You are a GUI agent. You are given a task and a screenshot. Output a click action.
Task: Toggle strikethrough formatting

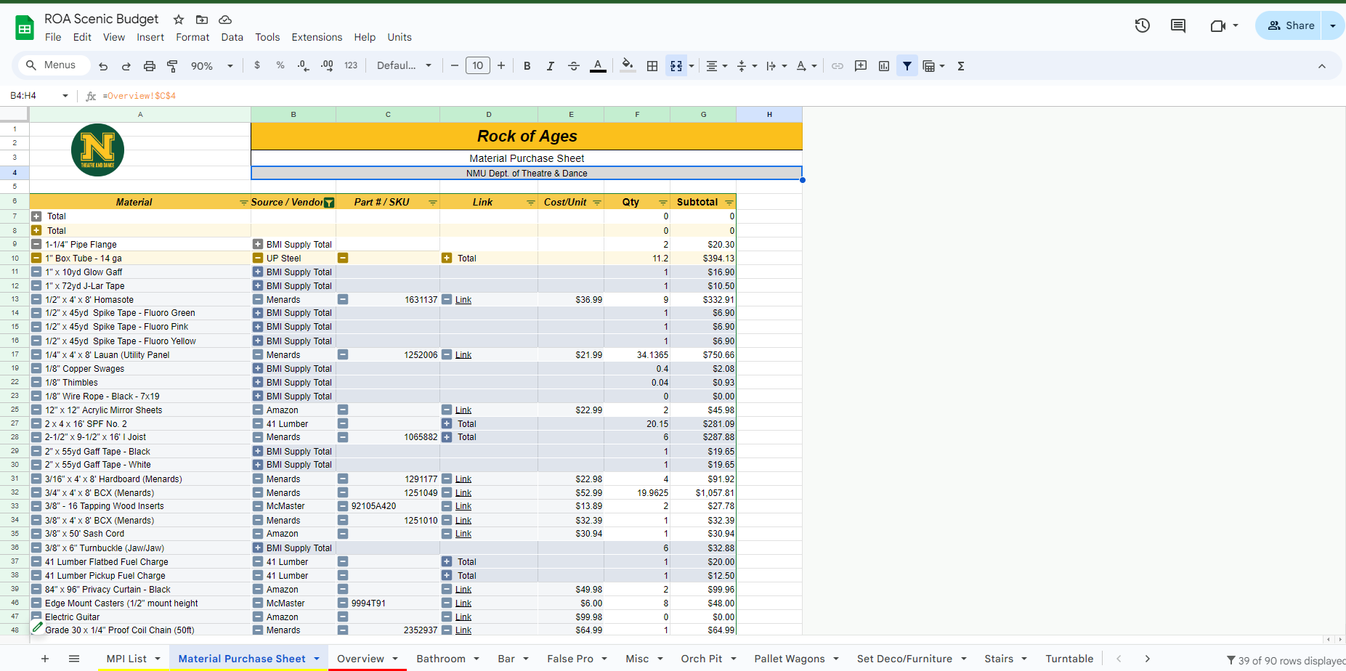pyautogui.click(x=573, y=66)
